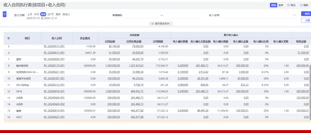Open contract link RC-20240418-001
This screenshot has height=133, width=311.
pos(54,91)
